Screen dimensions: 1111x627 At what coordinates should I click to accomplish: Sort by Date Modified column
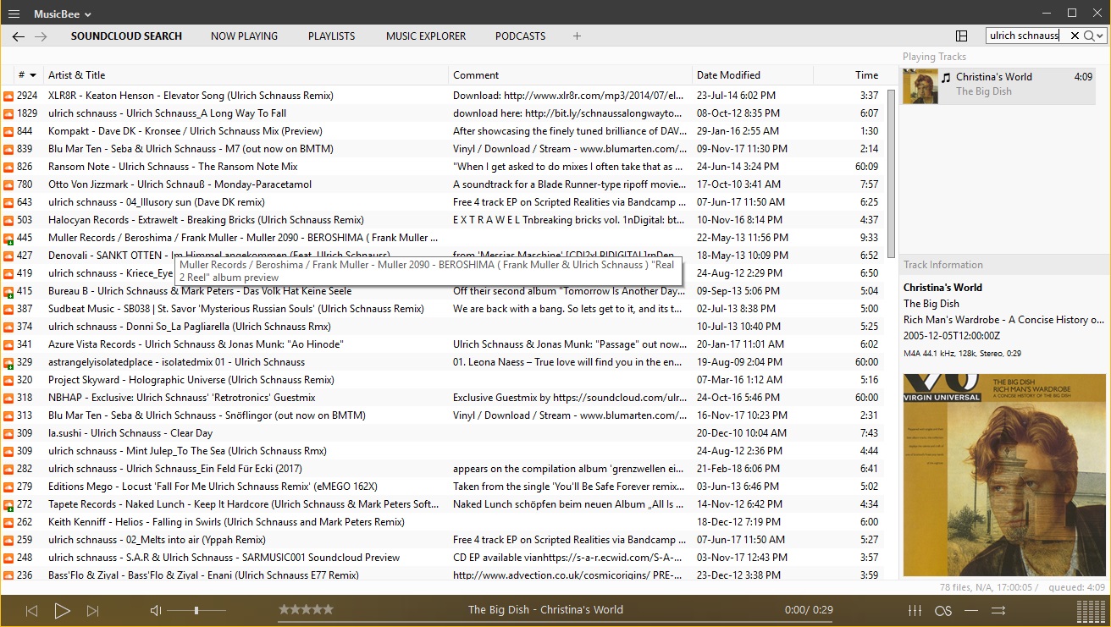click(753, 75)
